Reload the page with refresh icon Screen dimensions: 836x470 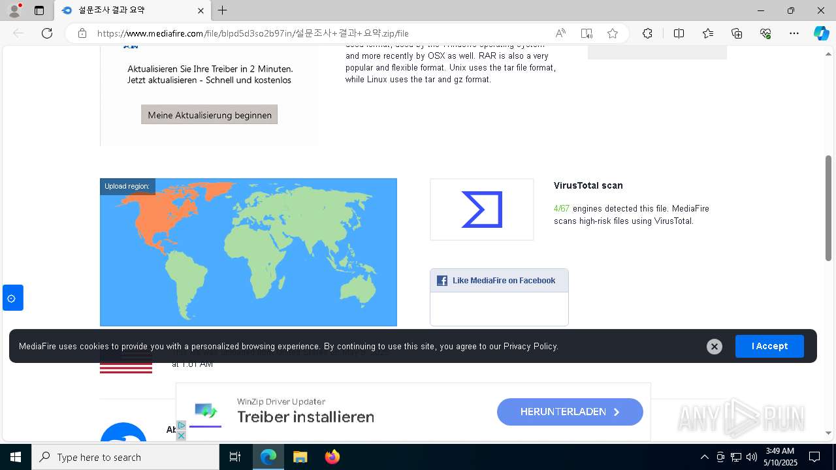coord(47,33)
